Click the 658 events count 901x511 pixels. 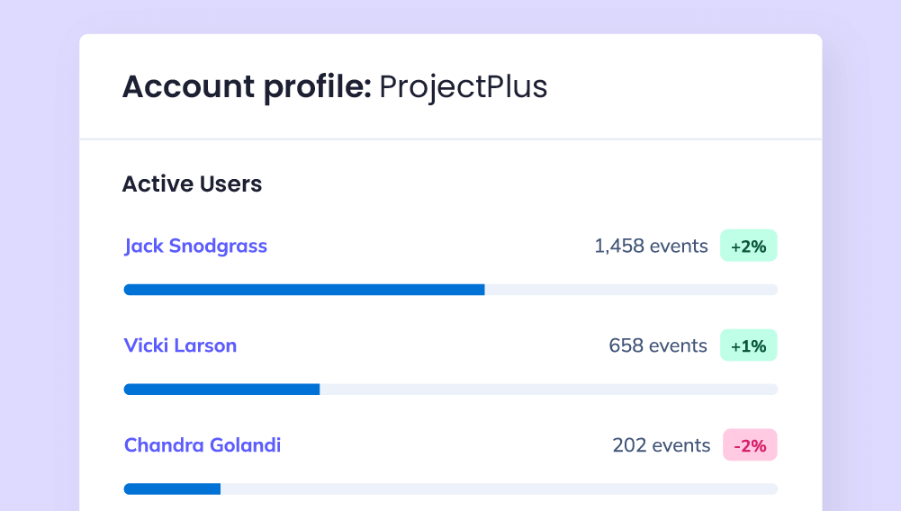pos(658,345)
